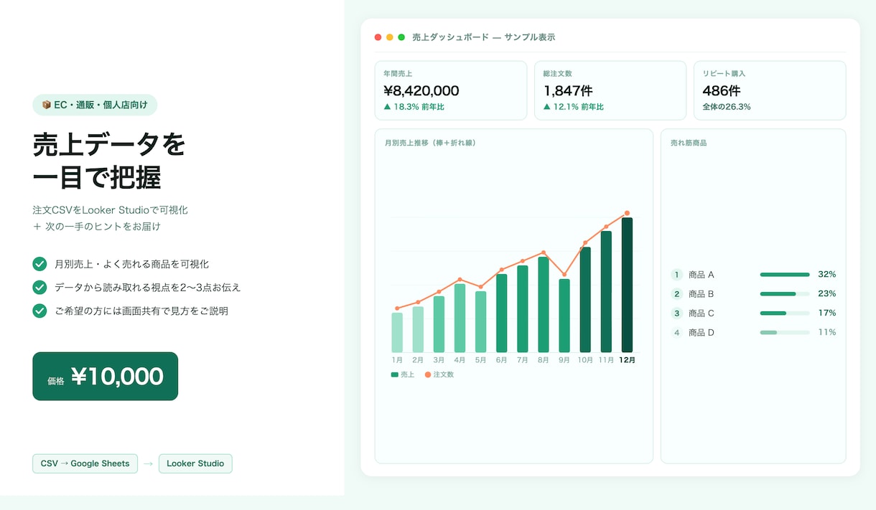Click the 商品 B progress bar
This screenshot has width=876, height=510.
pyautogui.click(x=785, y=294)
